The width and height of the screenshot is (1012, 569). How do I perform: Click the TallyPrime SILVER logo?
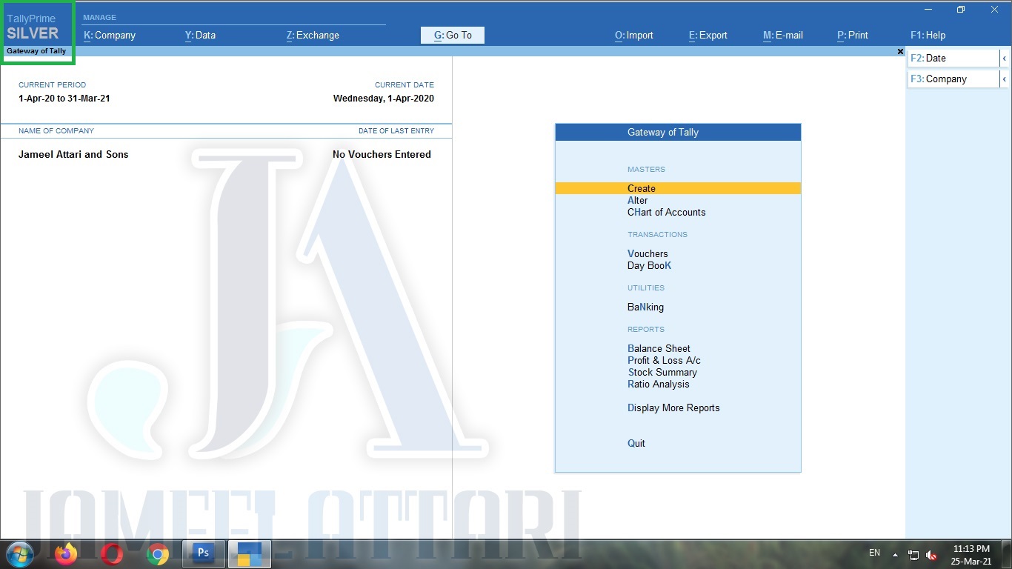pyautogui.click(x=33, y=27)
